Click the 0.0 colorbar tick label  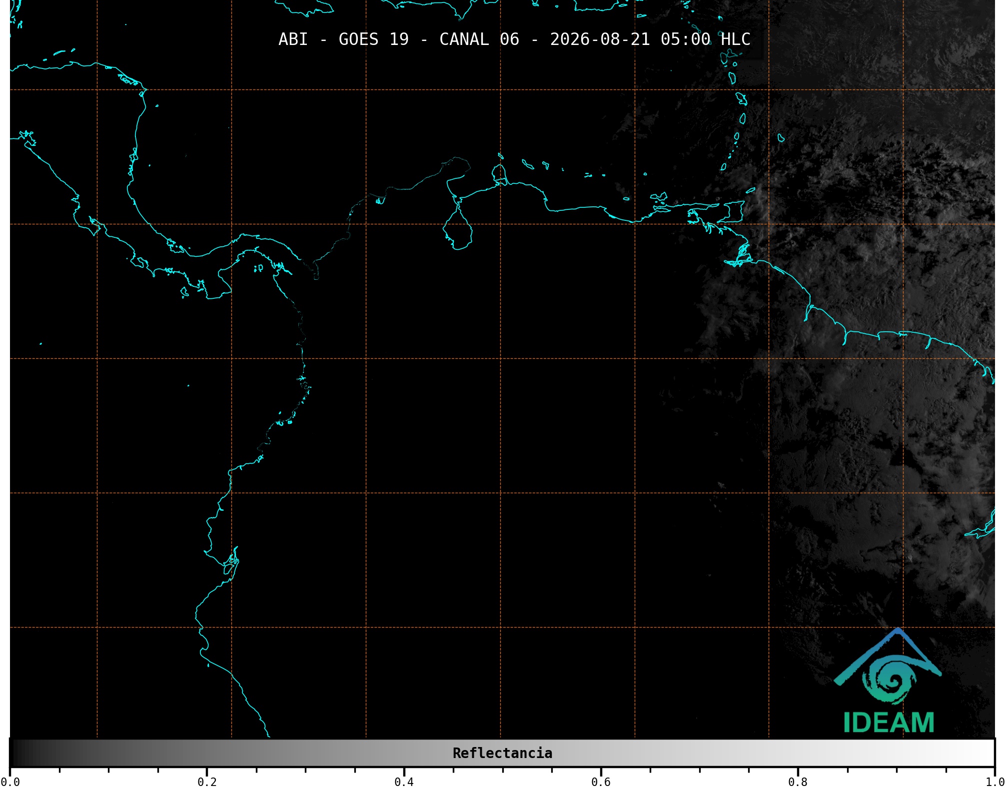coord(10,782)
